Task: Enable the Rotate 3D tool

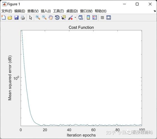Action: click(x=57, y=18)
